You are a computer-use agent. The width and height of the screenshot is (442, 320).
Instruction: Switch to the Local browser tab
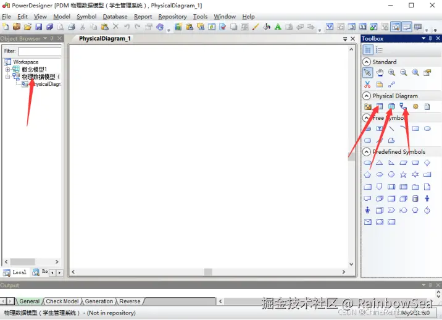click(15, 272)
